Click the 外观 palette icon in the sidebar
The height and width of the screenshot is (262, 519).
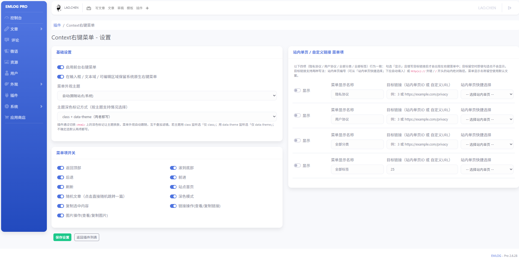[7, 84]
